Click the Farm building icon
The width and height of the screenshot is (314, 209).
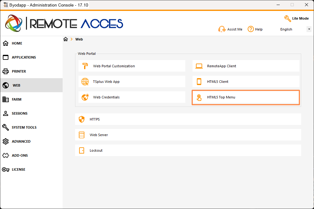tap(6, 99)
